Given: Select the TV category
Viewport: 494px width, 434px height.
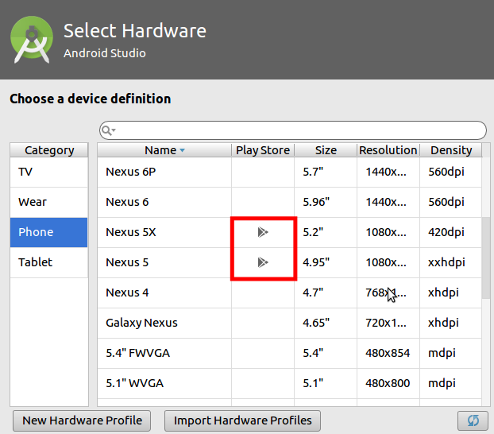Looking at the screenshot, I should point(48,172).
